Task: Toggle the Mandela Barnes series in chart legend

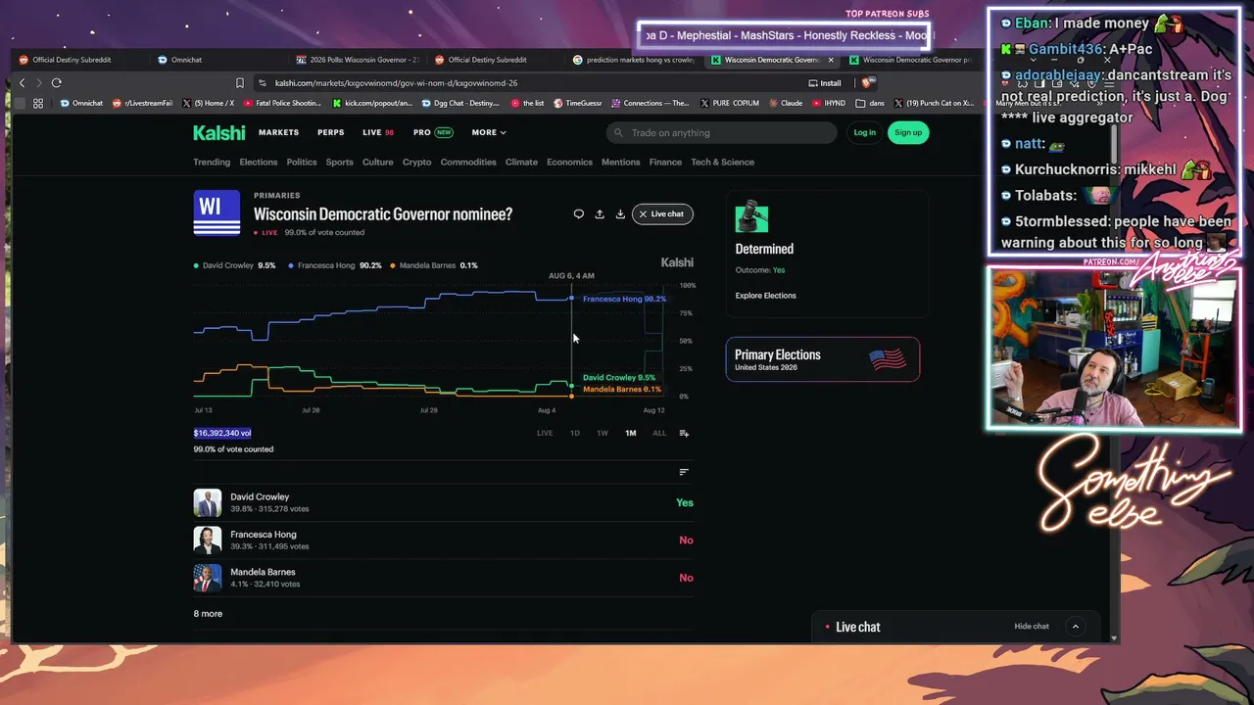Action: pyautogui.click(x=434, y=265)
